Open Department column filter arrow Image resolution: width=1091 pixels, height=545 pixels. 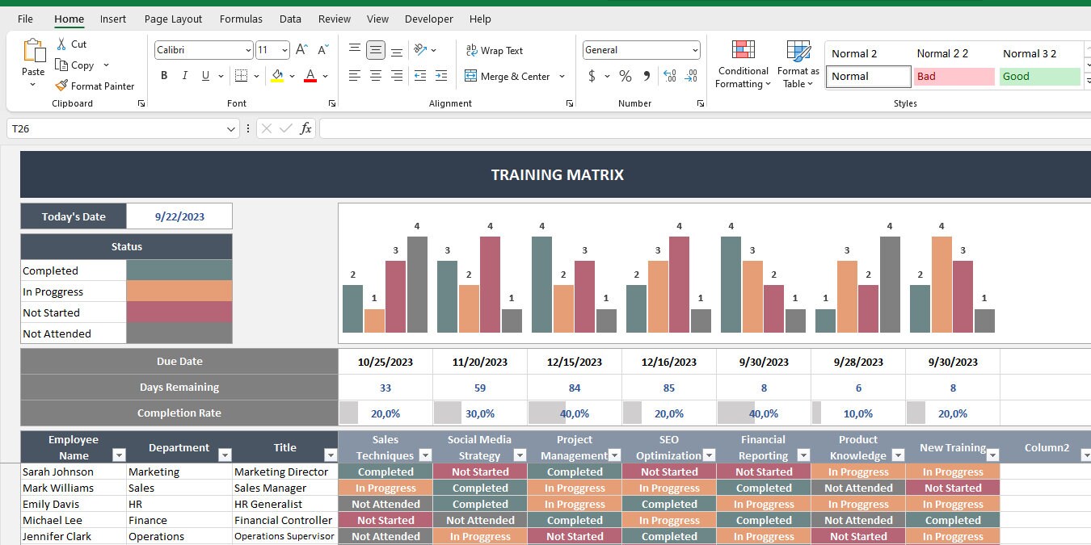(x=225, y=455)
